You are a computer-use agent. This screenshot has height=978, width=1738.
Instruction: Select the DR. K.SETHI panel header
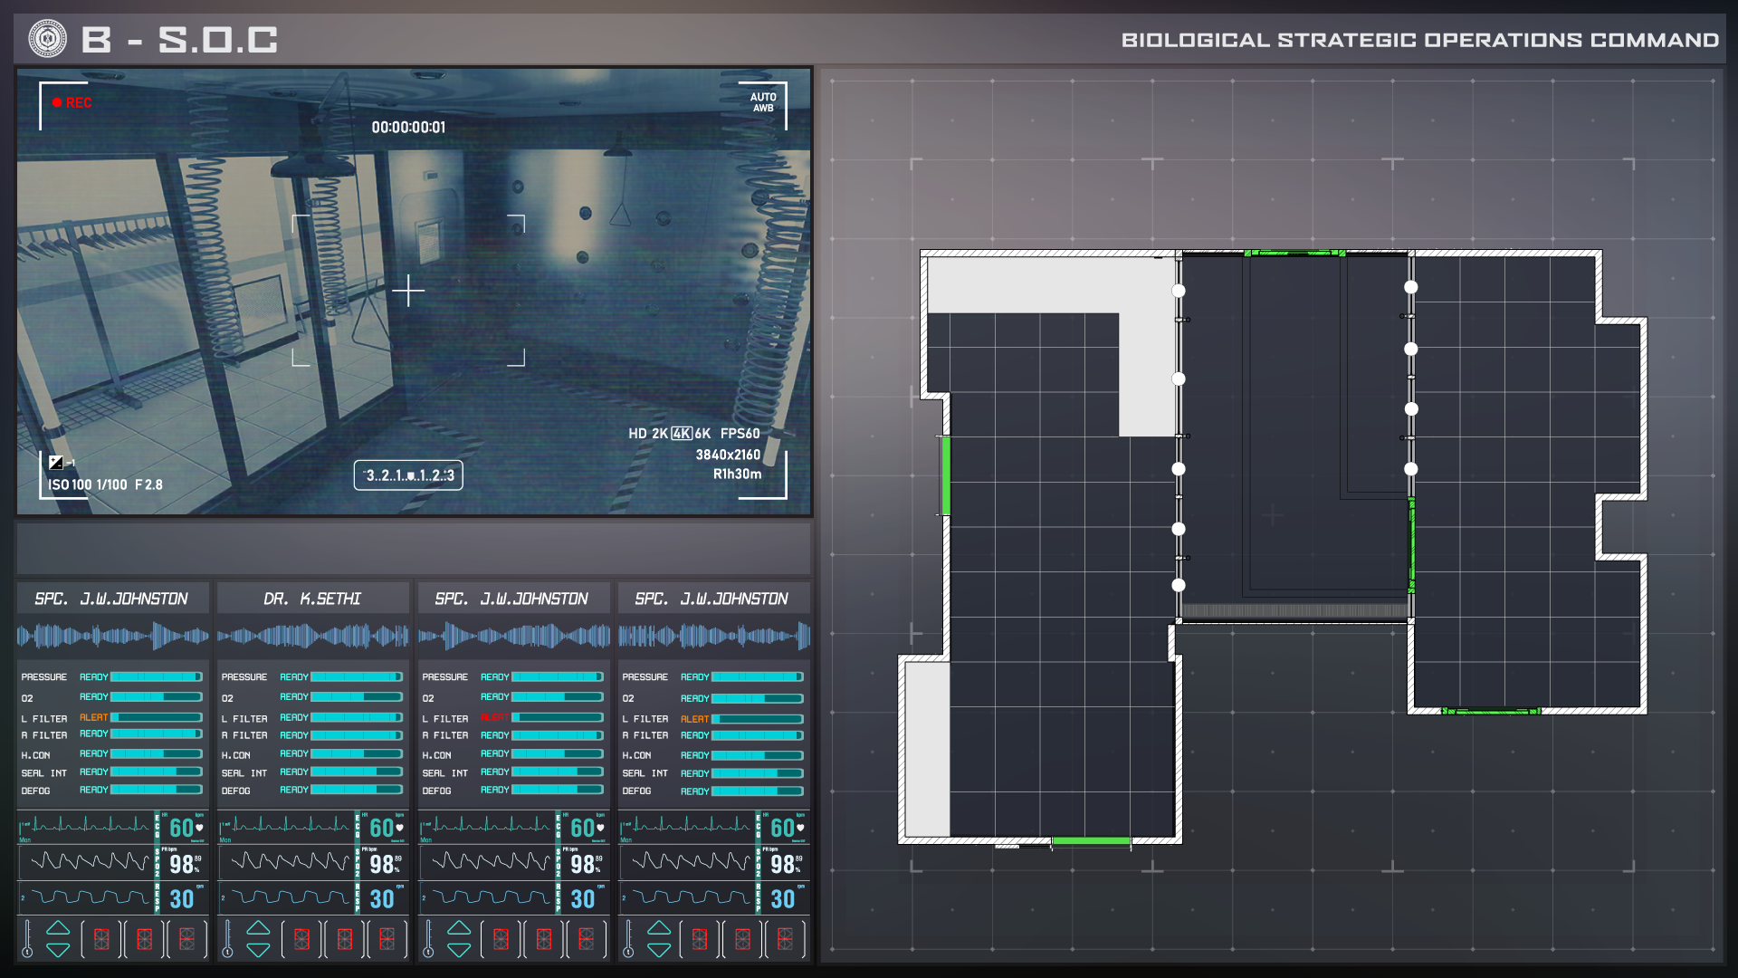pos(312,599)
